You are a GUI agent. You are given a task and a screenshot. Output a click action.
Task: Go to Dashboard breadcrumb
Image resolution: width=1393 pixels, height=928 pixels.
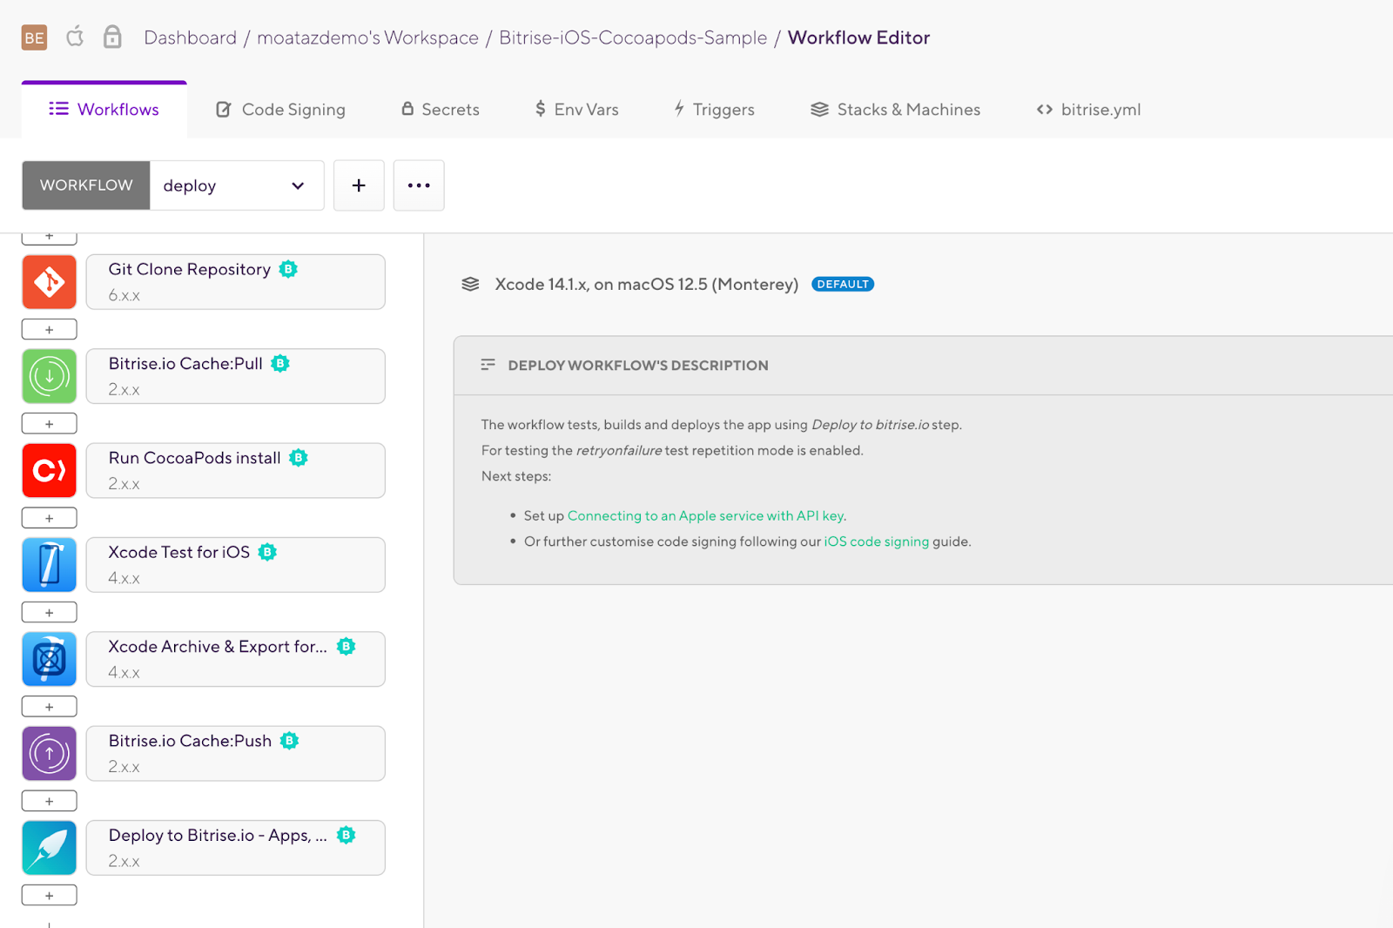(x=190, y=37)
